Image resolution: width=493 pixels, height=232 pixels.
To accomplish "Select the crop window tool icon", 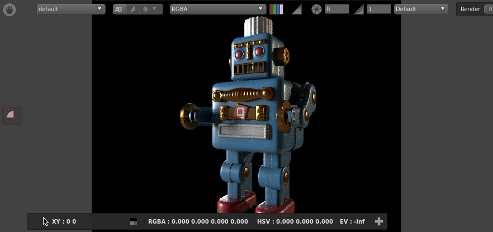I will [x=10, y=115].
